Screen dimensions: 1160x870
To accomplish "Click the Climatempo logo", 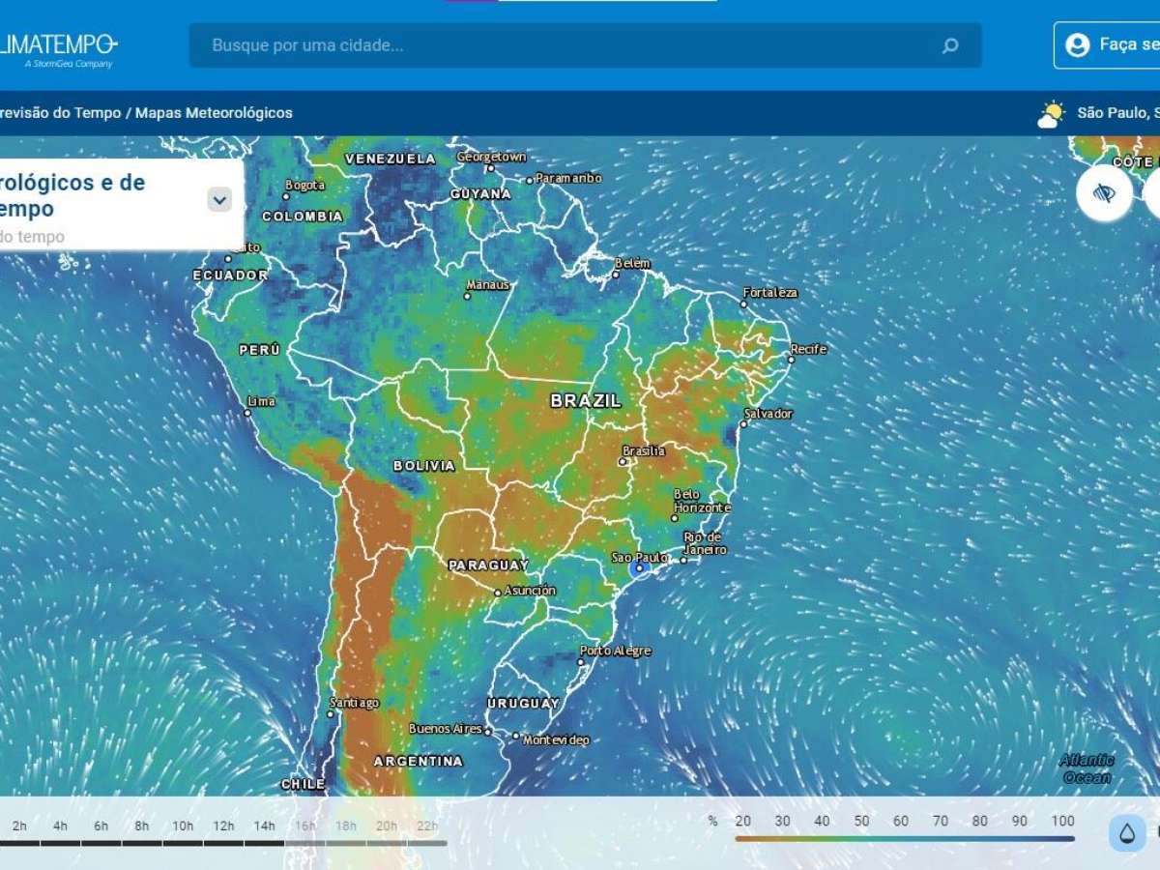I will click(x=58, y=46).
